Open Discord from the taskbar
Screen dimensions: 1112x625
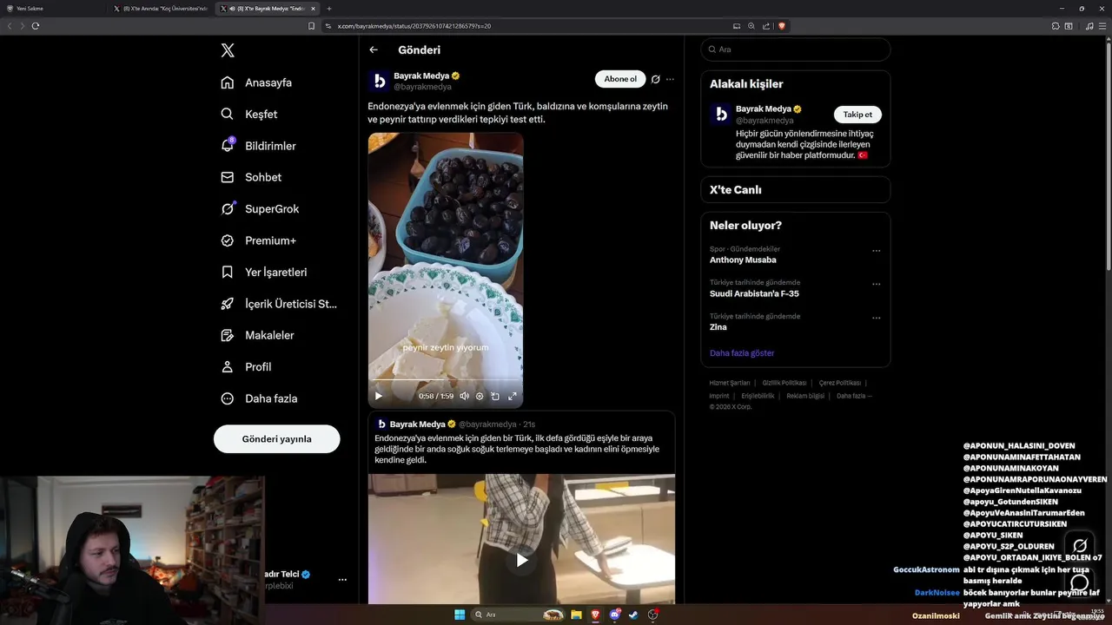coord(615,615)
